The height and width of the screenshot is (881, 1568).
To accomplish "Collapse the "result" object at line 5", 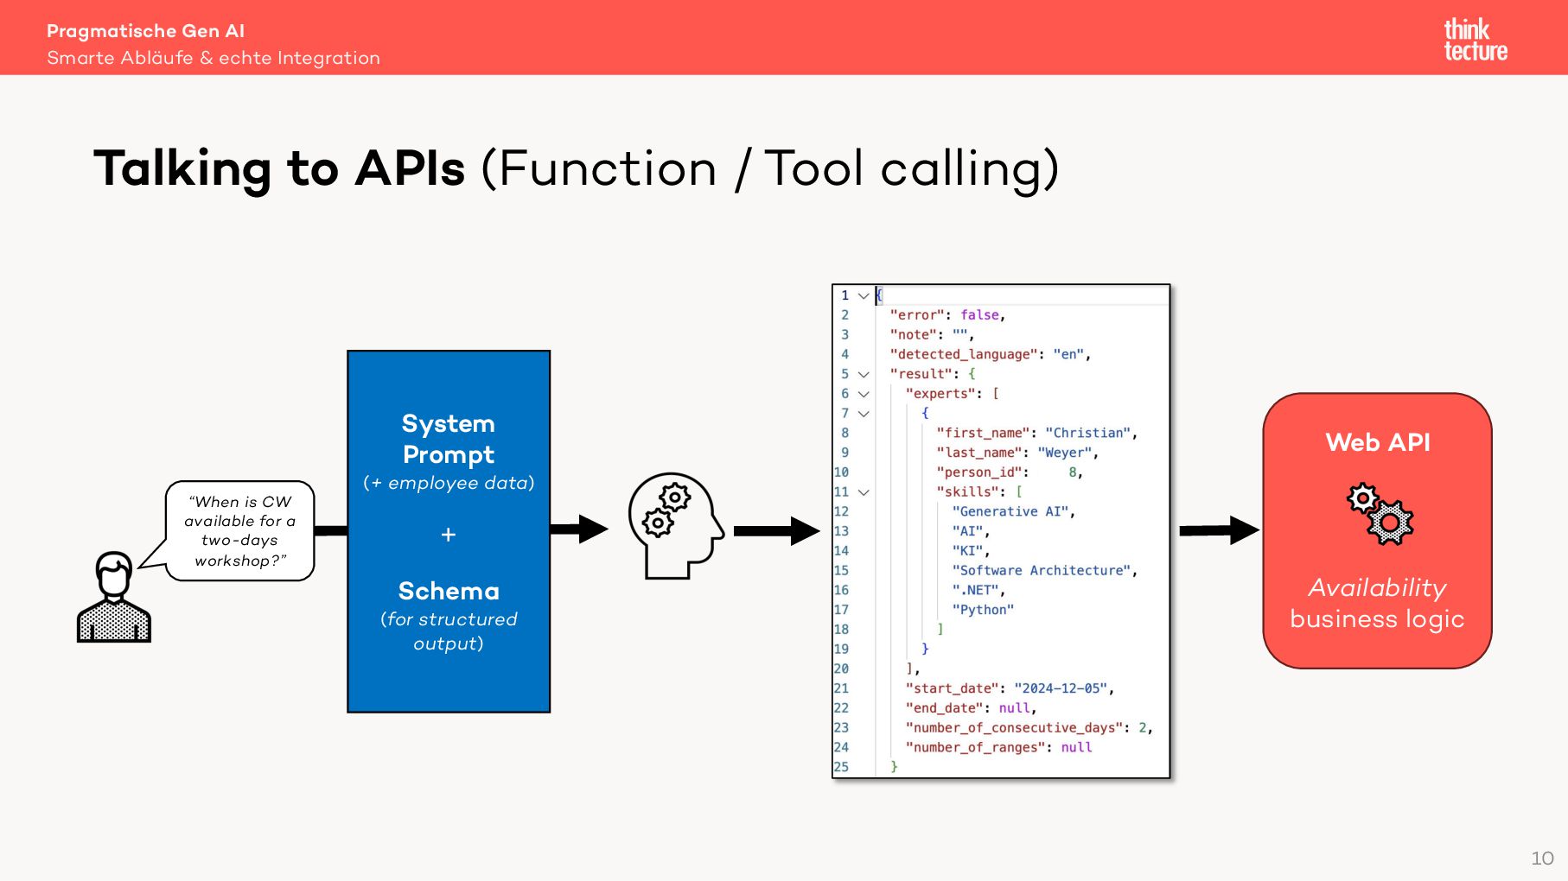I will click(863, 374).
